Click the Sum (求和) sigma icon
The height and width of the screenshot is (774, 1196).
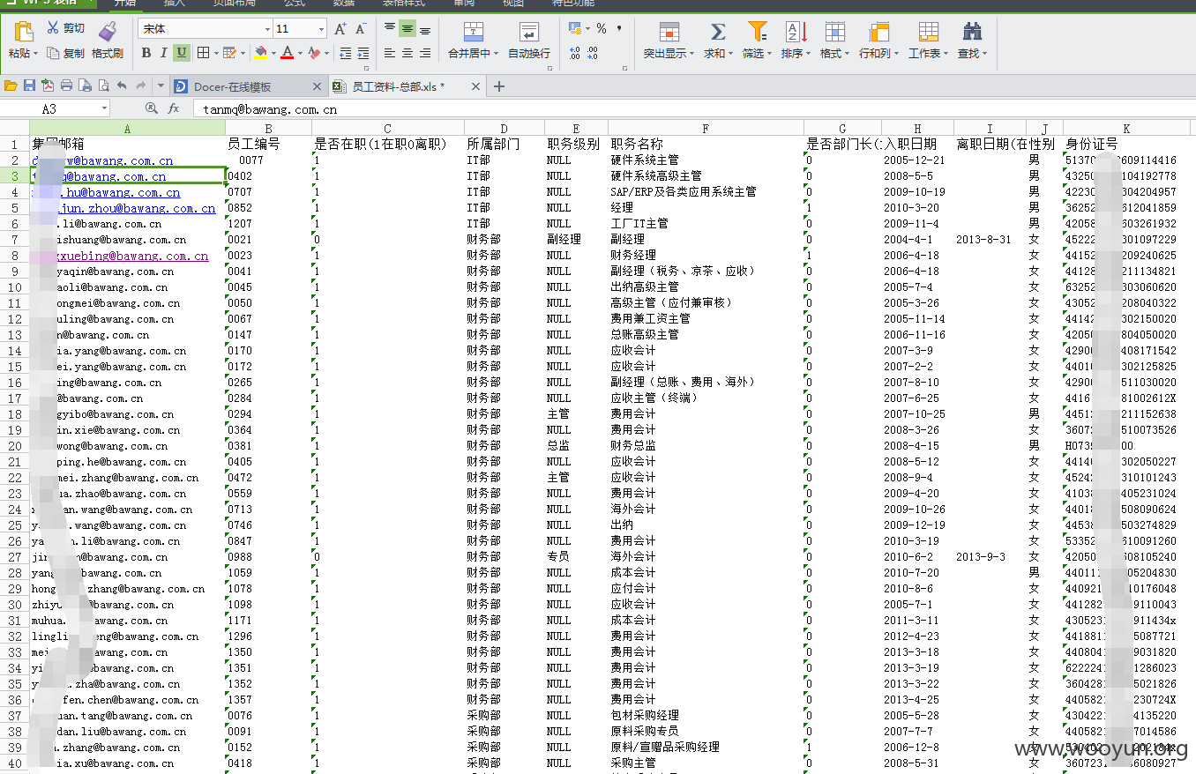click(718, 32)
